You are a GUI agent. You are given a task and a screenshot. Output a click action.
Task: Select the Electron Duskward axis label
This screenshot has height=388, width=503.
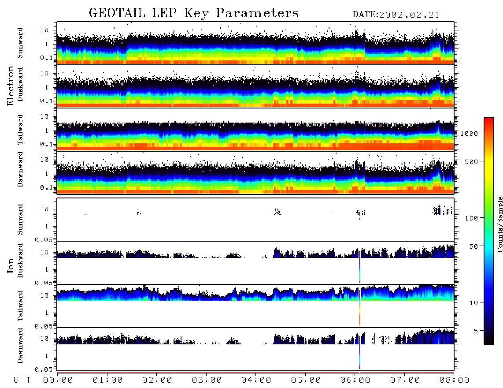(x=20, y=84)
